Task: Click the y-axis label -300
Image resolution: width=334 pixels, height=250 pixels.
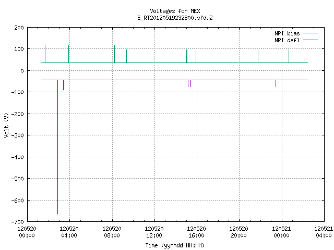Action: (17, 135)
